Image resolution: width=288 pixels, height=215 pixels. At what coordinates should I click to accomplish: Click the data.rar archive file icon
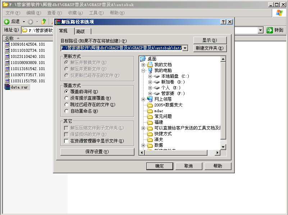point(7,87)
